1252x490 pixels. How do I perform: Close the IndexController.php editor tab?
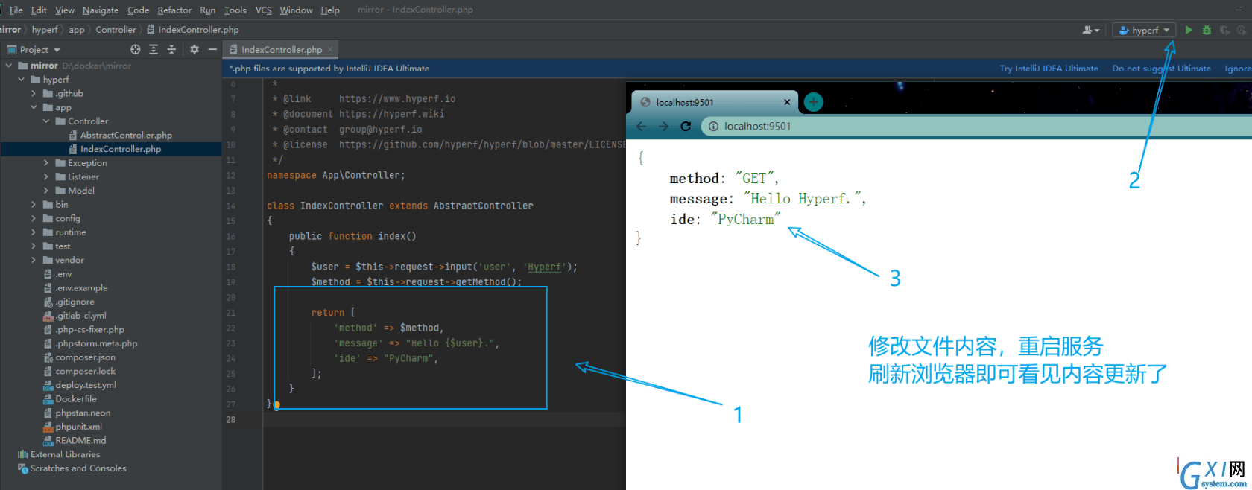tap(330, 50)
